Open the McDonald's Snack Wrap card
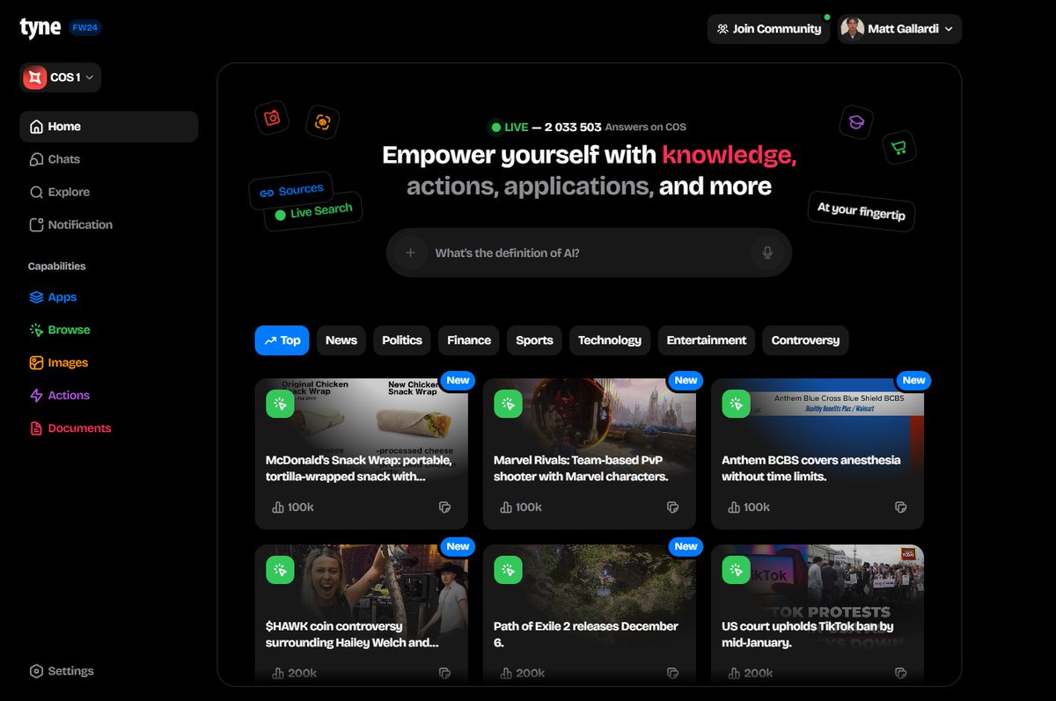 (362, 454)
